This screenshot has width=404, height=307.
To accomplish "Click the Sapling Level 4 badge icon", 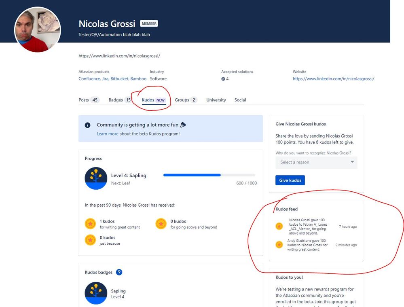I will point(96,293).
